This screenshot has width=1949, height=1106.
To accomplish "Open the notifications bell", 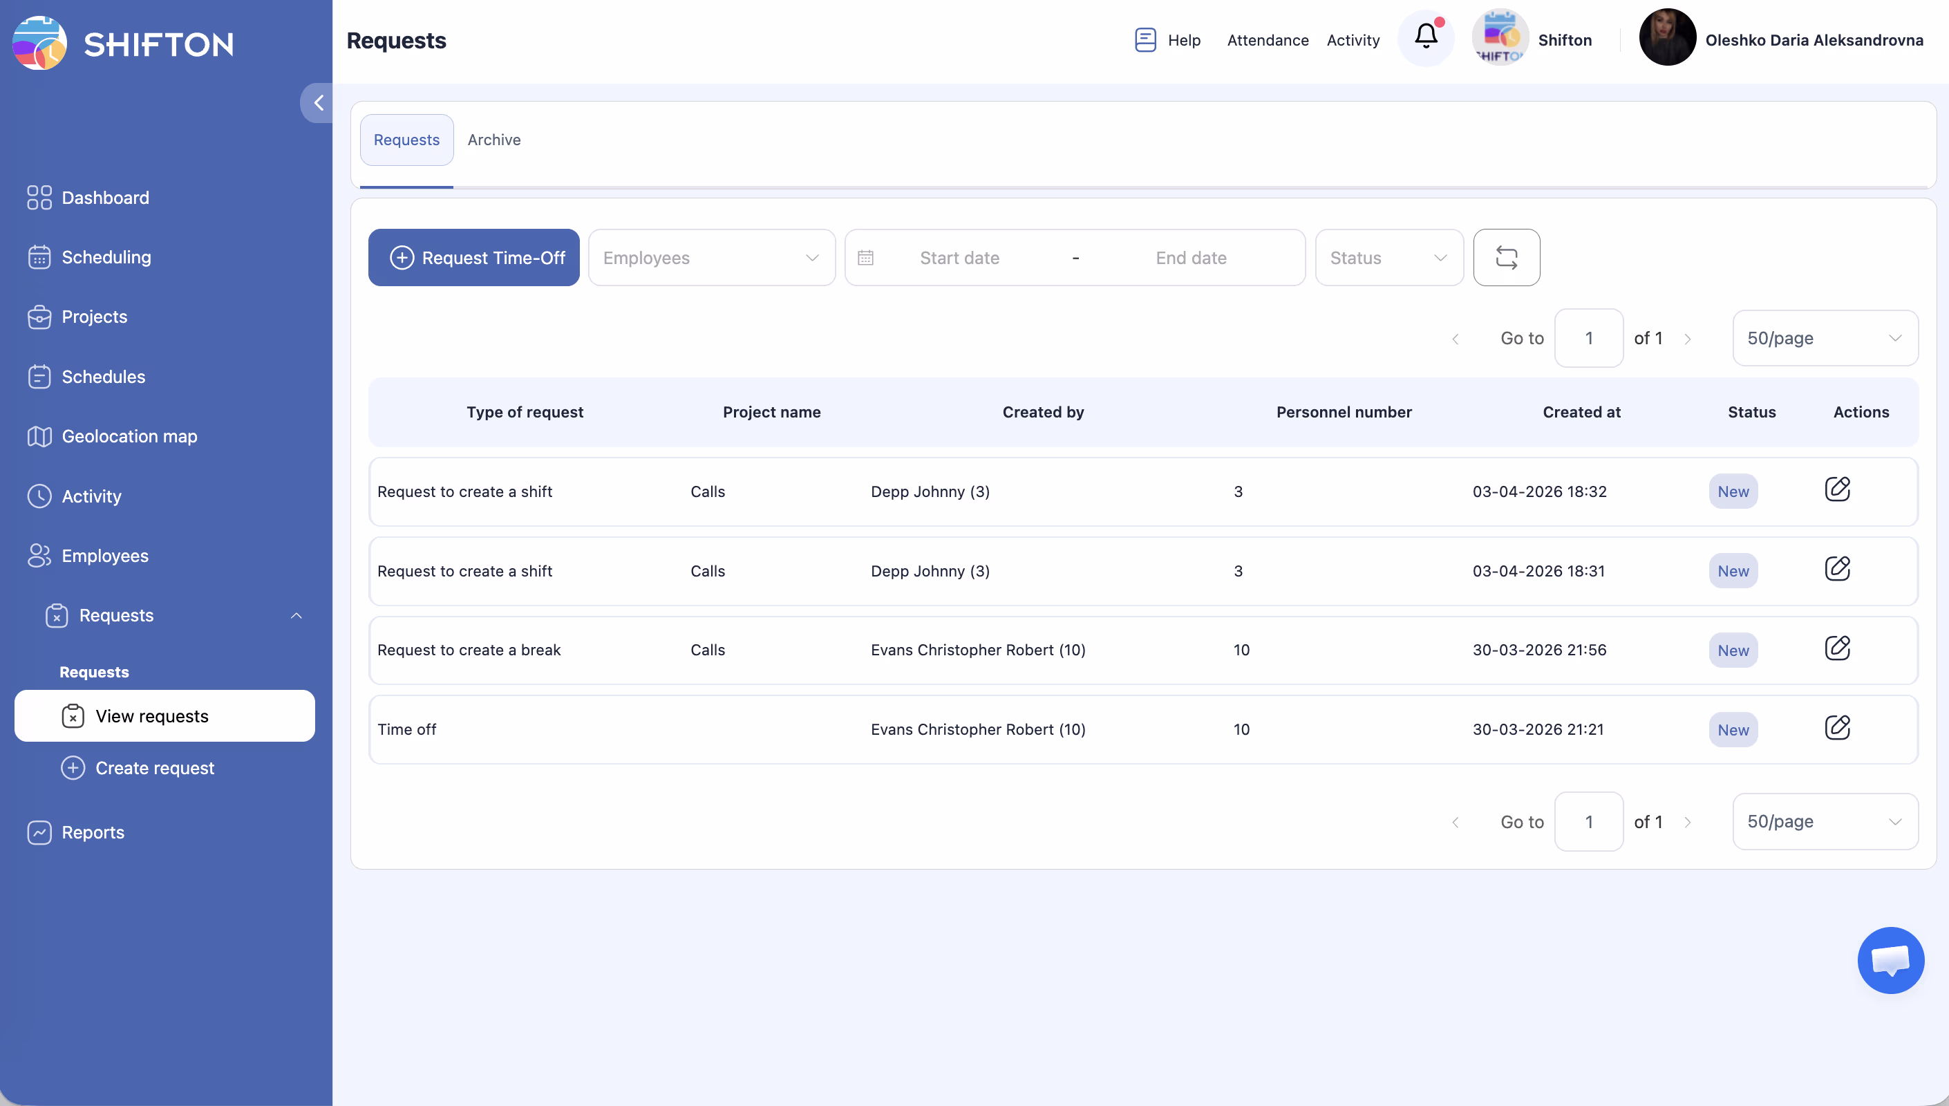I will (x=1425, y=37).
